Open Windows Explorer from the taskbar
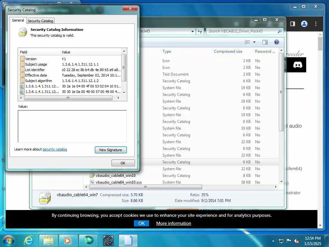The image size is (329, 247). tap(49, 241)
